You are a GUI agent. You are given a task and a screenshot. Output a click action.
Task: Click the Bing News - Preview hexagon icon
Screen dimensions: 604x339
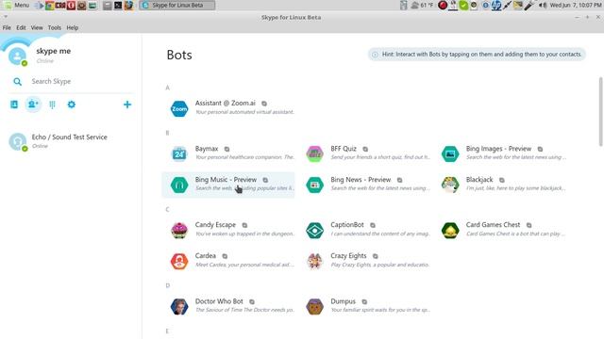tap(314, 185)
